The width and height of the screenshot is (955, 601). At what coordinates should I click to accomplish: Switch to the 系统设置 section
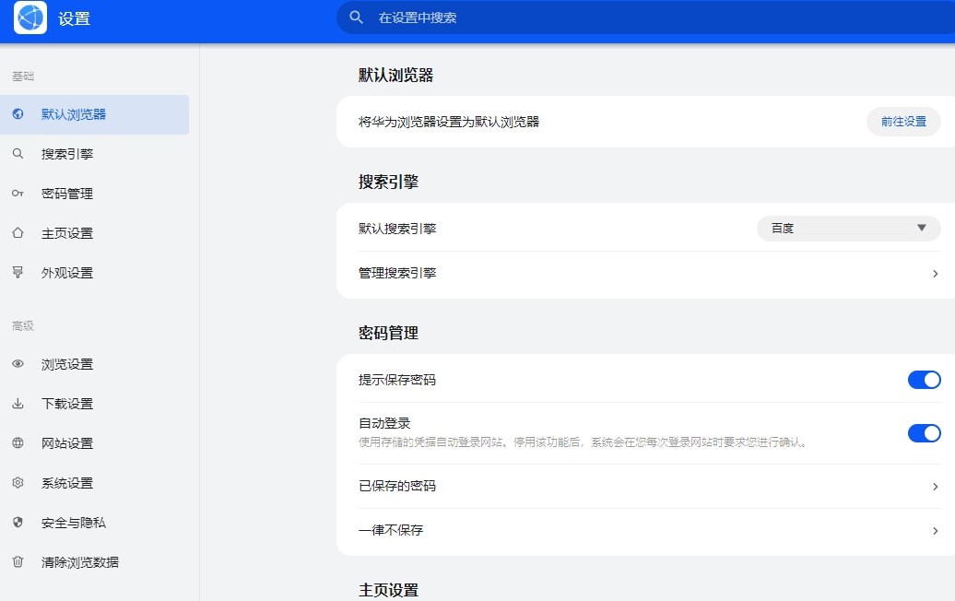[x=18, y=483]
